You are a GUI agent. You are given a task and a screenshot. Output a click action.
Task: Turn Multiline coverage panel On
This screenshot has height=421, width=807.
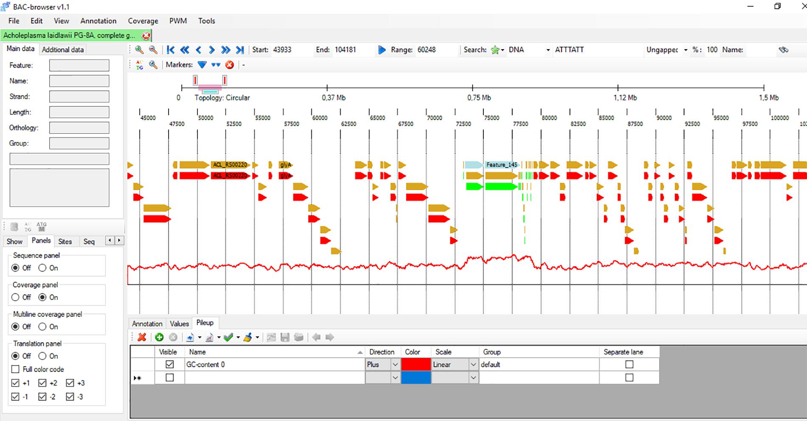[42, 326]
